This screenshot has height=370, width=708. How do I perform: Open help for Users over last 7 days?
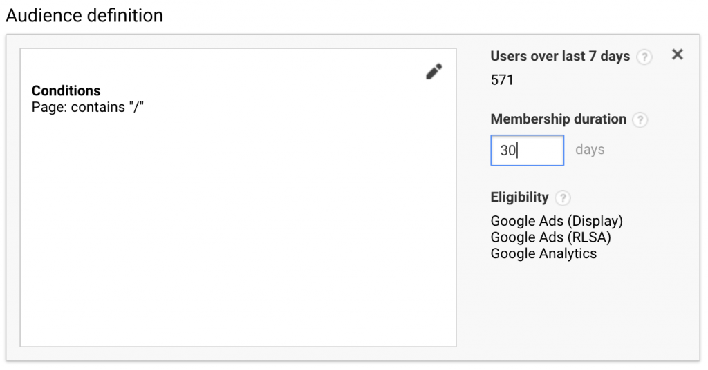point(644,57)
